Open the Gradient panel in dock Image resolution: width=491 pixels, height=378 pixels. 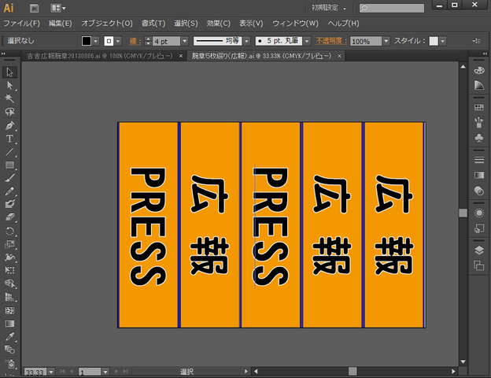(x=478, y=175)
